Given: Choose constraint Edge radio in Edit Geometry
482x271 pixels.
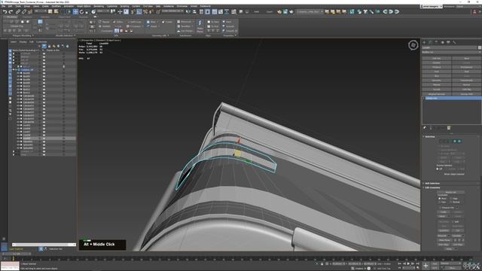Looking at the screenshot, I should [451, 199].
